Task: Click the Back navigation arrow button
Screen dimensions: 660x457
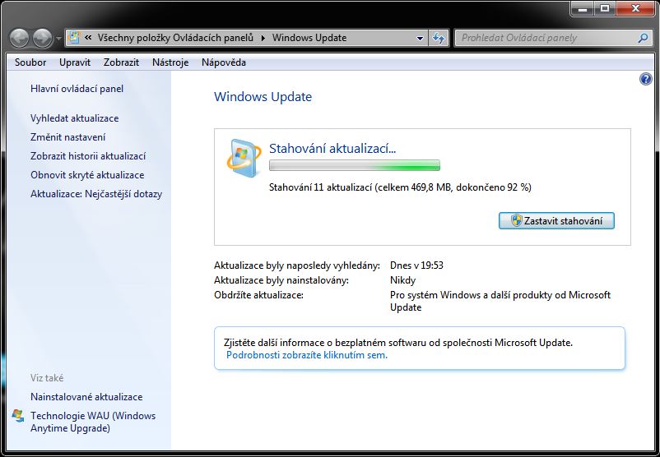Action: coord(20,38)
